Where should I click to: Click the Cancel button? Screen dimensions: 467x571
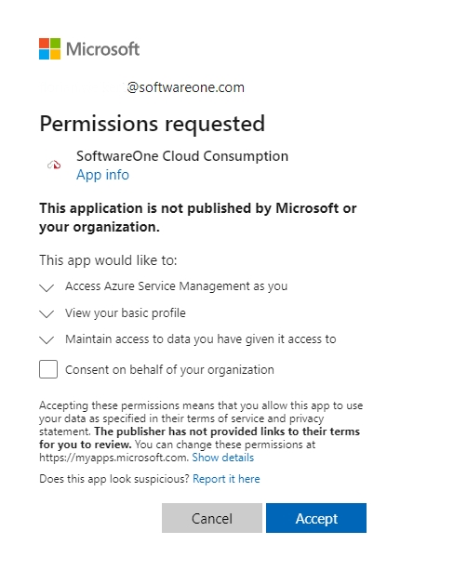click(212, 518)
